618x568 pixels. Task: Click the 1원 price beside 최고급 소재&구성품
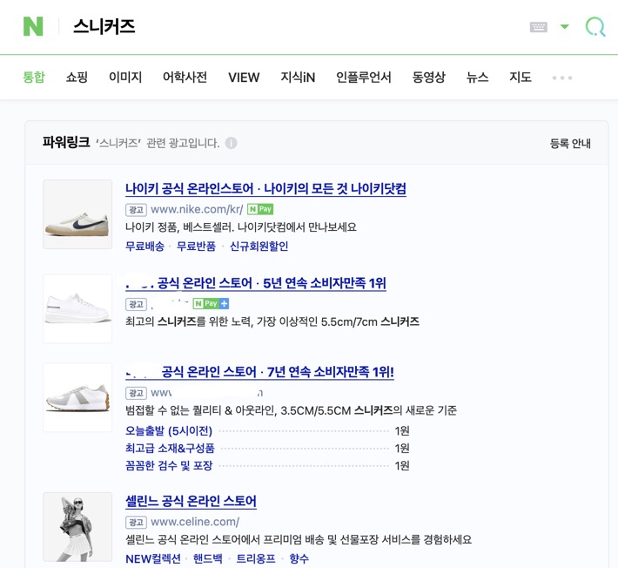point(402,448)
